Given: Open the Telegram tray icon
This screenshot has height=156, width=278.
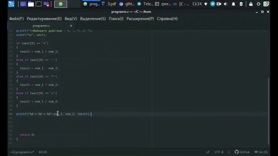Looking at the screenshot, I should tap(212, 4).
